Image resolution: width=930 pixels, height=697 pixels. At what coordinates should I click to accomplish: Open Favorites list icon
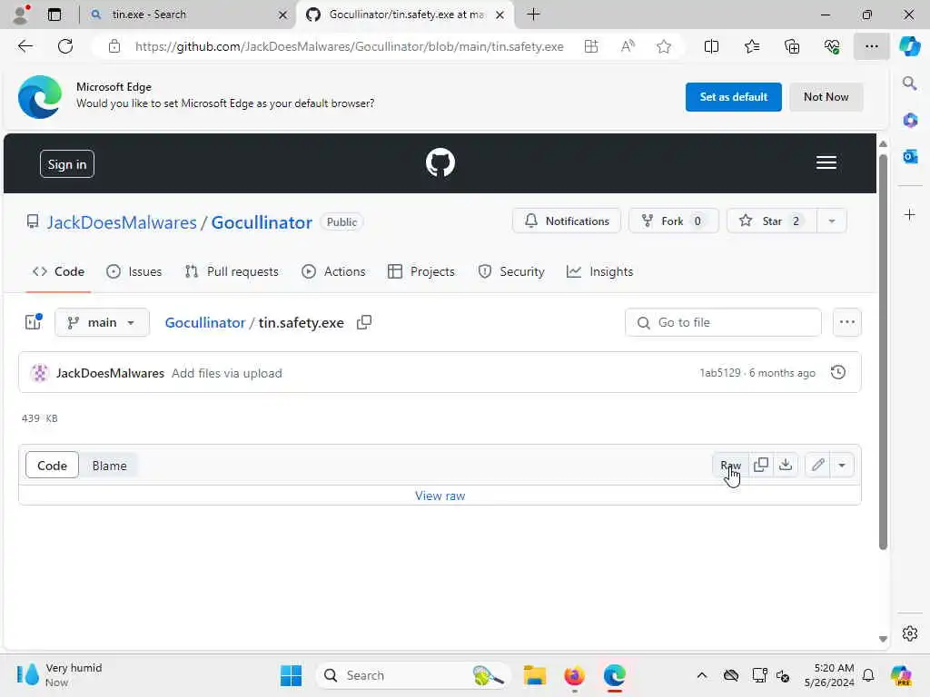751,46
